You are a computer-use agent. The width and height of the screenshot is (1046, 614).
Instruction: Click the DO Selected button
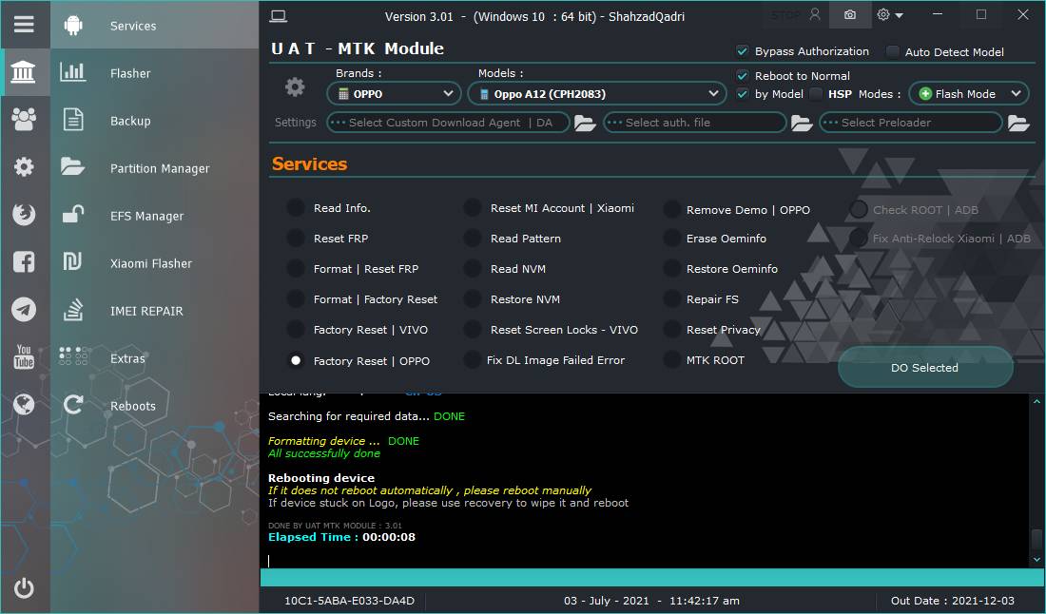[x=924, y=368]
